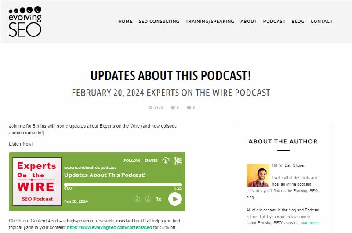This screenshot has height=233, width=352.
Task: Click the eye views icon
Action: [150, 108]
